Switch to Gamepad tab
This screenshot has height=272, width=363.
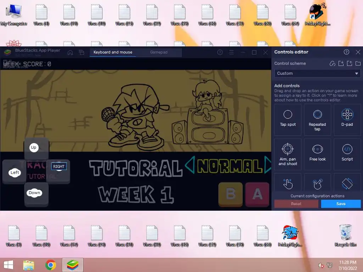tap(159, 52)
